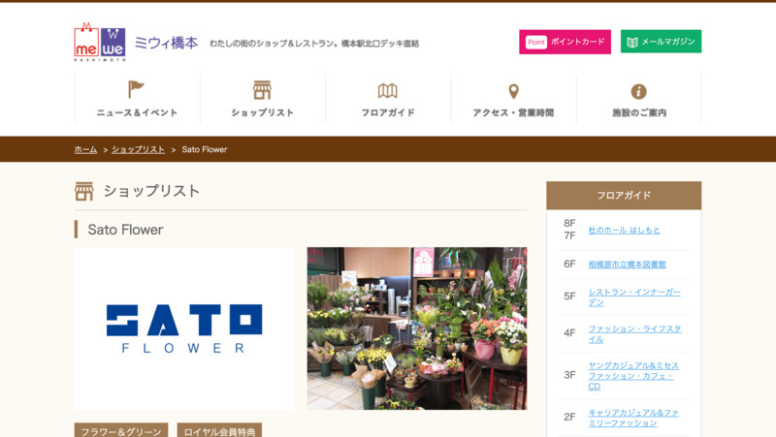Viewport: 776px width, 437px height.
Task: Go to ホーム breadcrumb link
Action: pyautogui.click(x=85, y=149)
